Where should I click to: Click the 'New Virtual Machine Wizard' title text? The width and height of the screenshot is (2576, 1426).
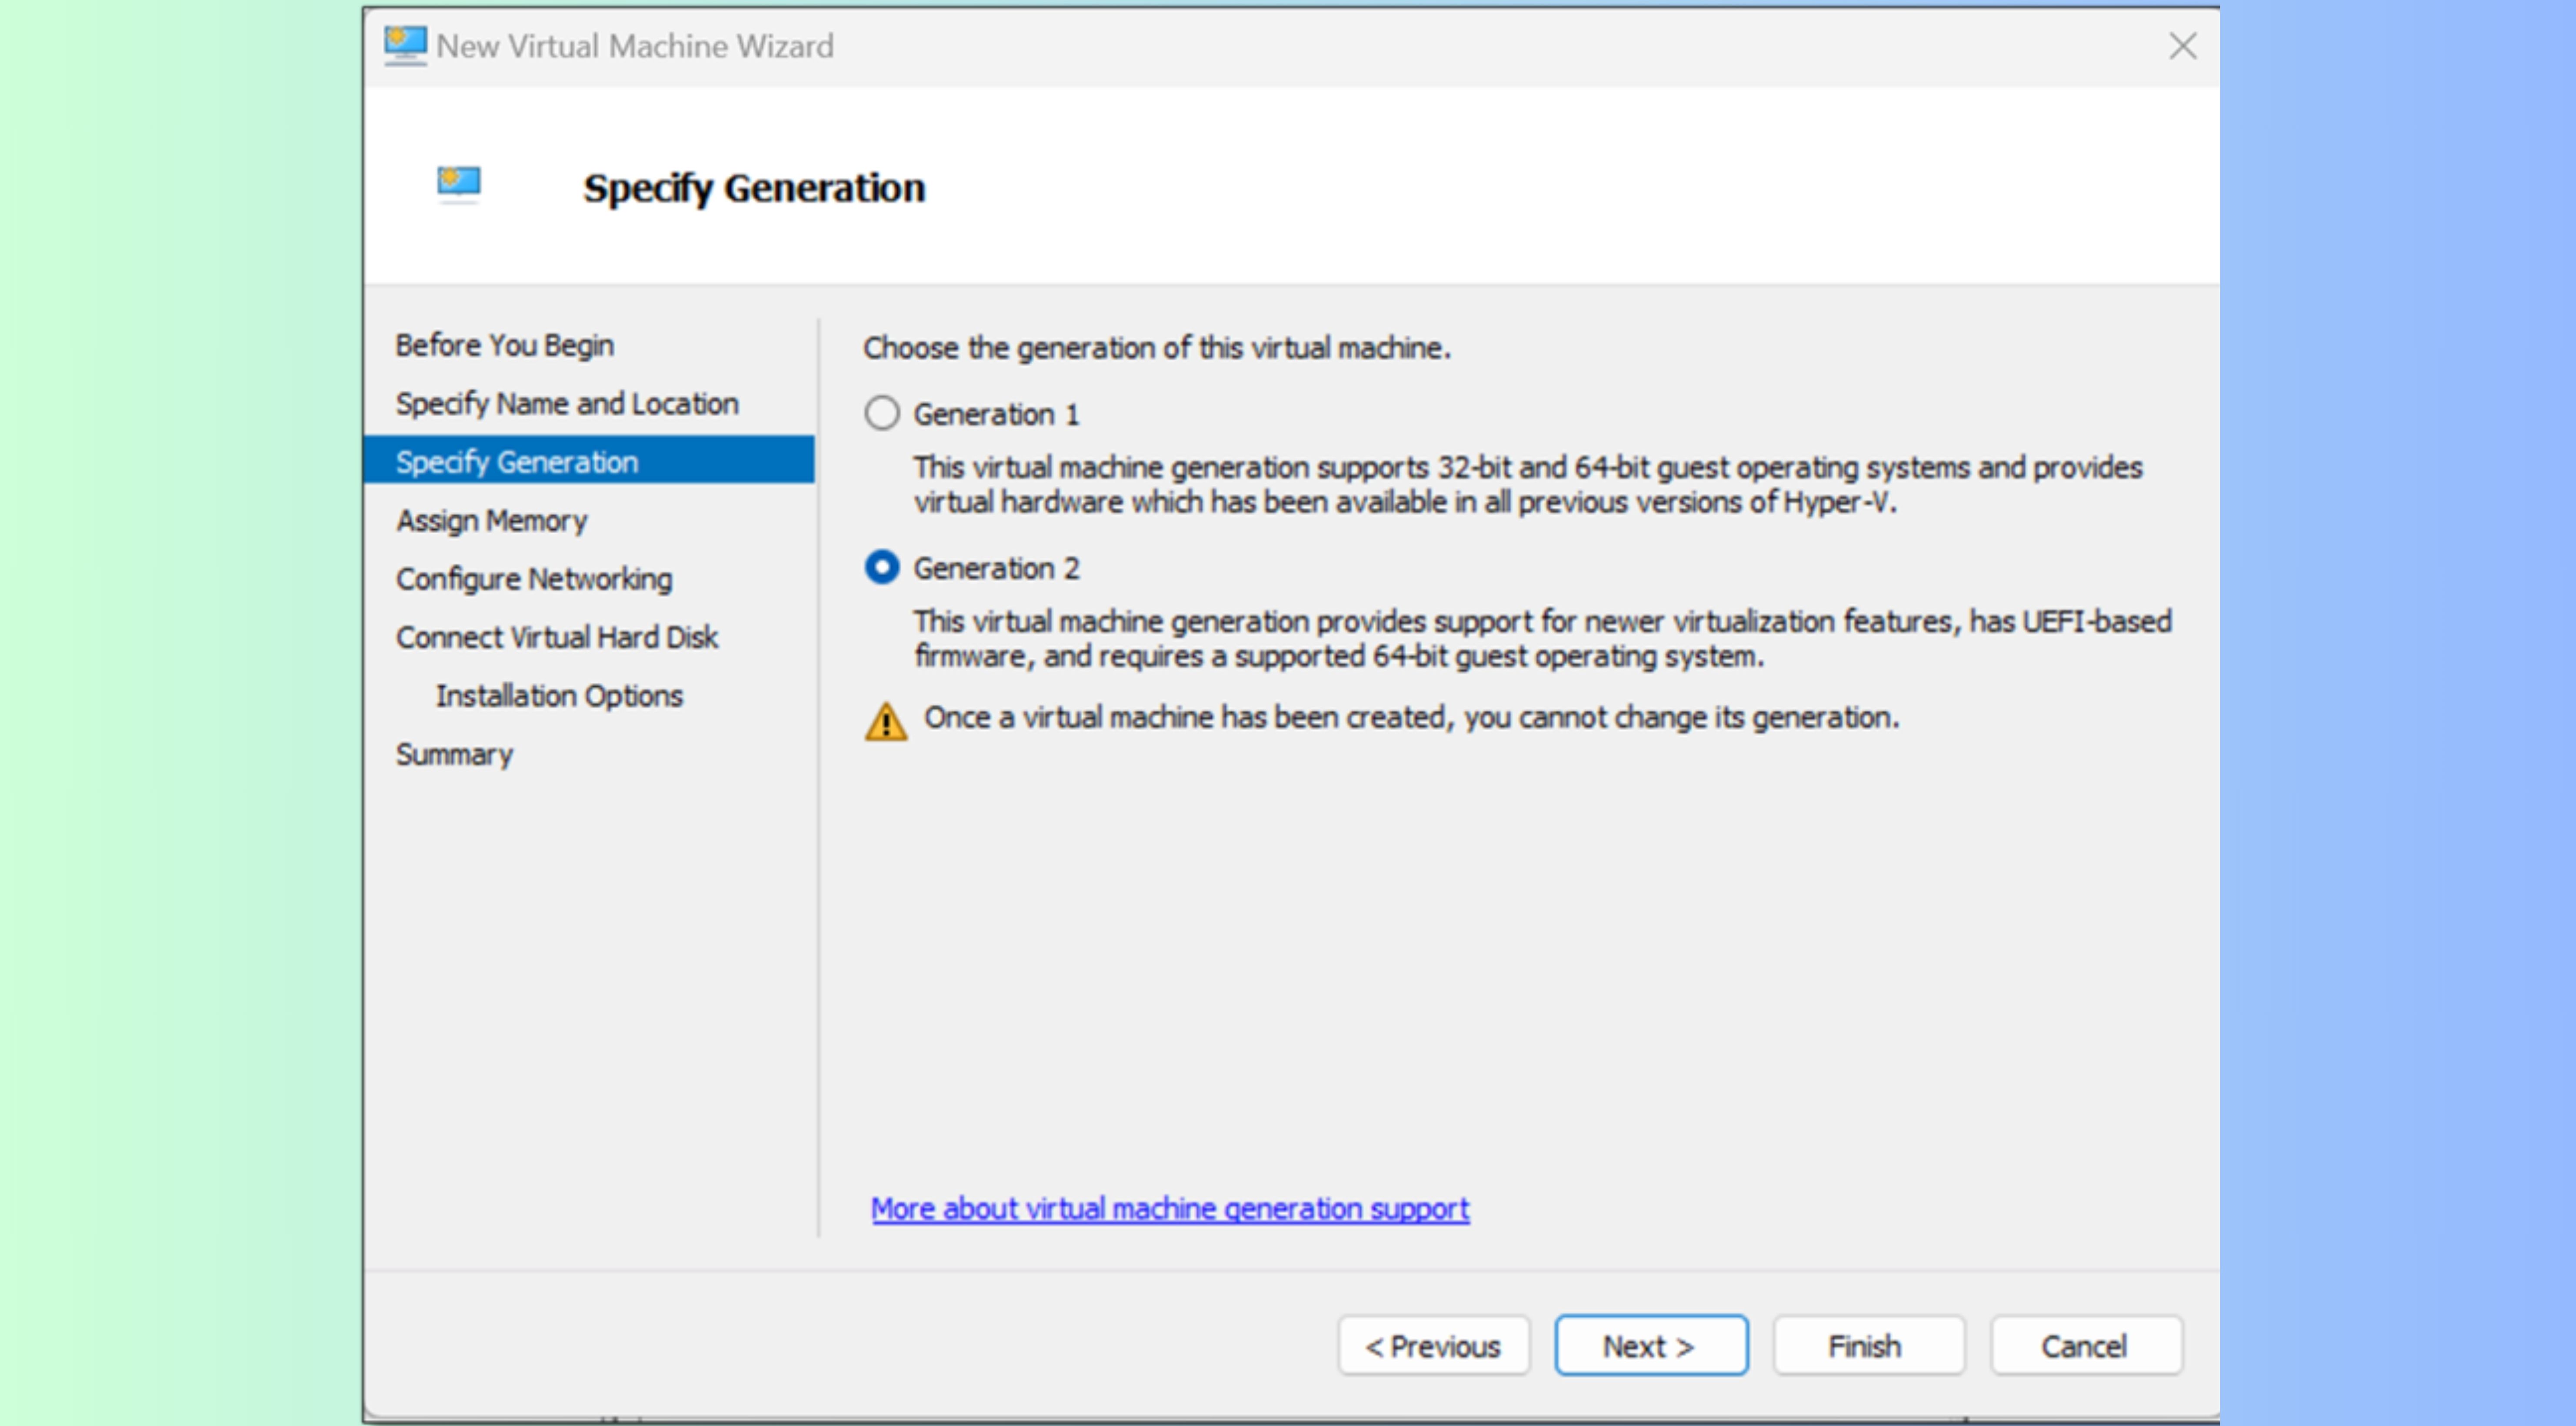(x=635, y=46)
